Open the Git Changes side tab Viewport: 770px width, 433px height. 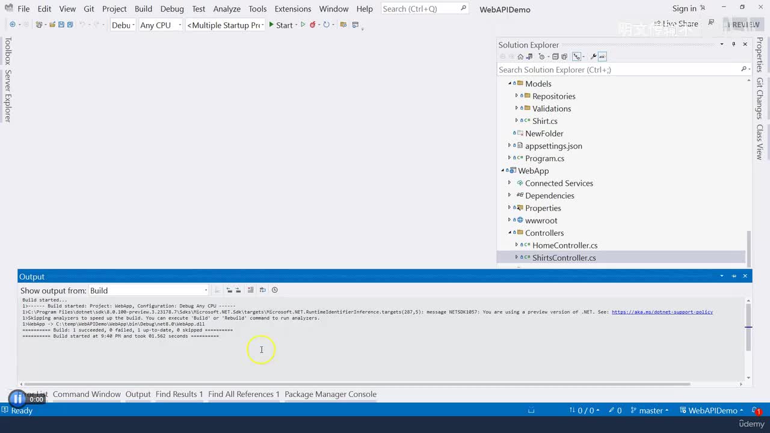[760, 99]
